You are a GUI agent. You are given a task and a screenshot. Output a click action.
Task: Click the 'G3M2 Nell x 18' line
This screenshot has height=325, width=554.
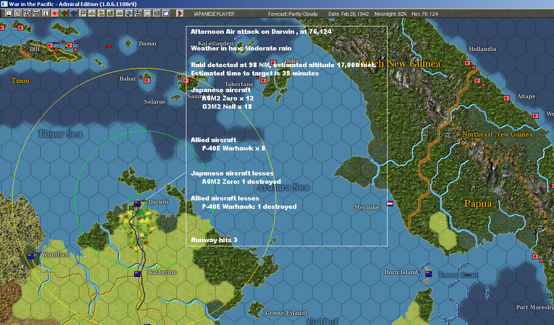click(x=227, y=106)
